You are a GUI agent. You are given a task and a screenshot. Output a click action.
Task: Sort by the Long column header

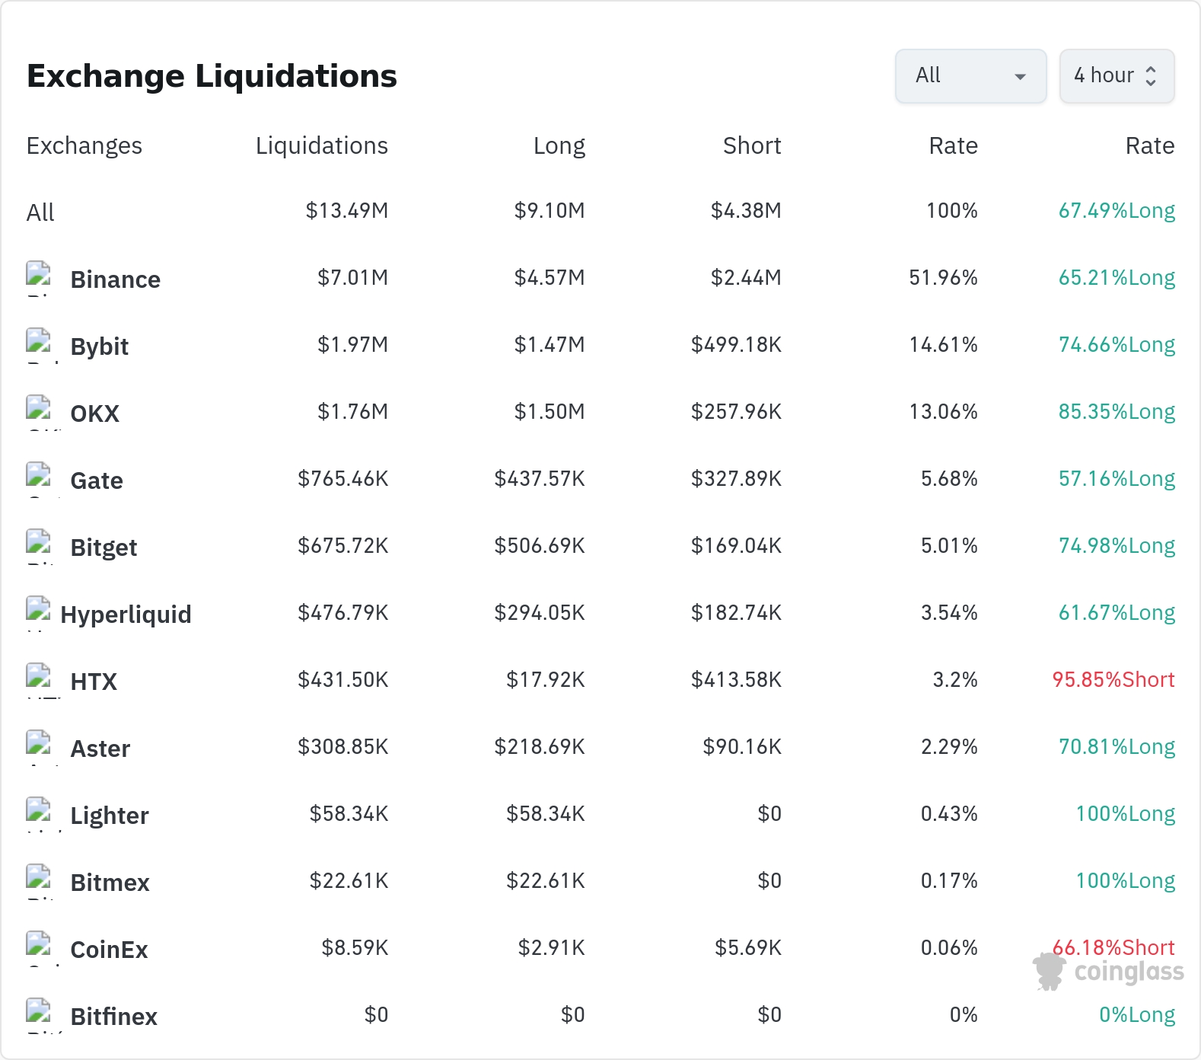coord(559,145)
